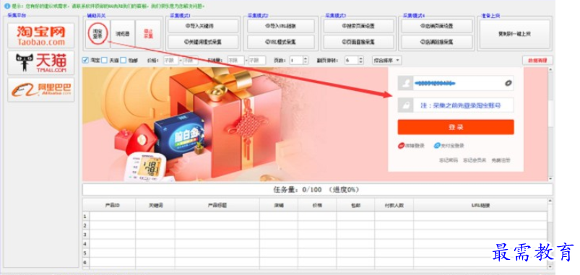Screen dimensions: 580x275
Task: Click the maximum price input field
Action: pyautogui.click(x=191, y=60)
